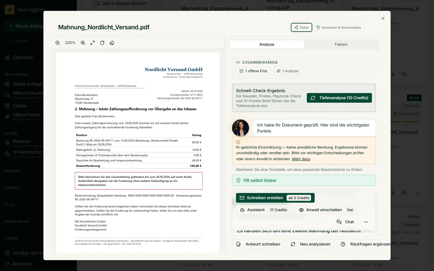Screen dimensions: 434x271
Task: Click the total amount '140,88 €'
Action: (196, 166)
